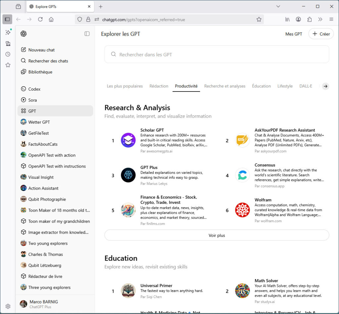The width and height of the screenshot is (339, 314).
Task: Open Rechercher des chats
Action: [48, 61]
